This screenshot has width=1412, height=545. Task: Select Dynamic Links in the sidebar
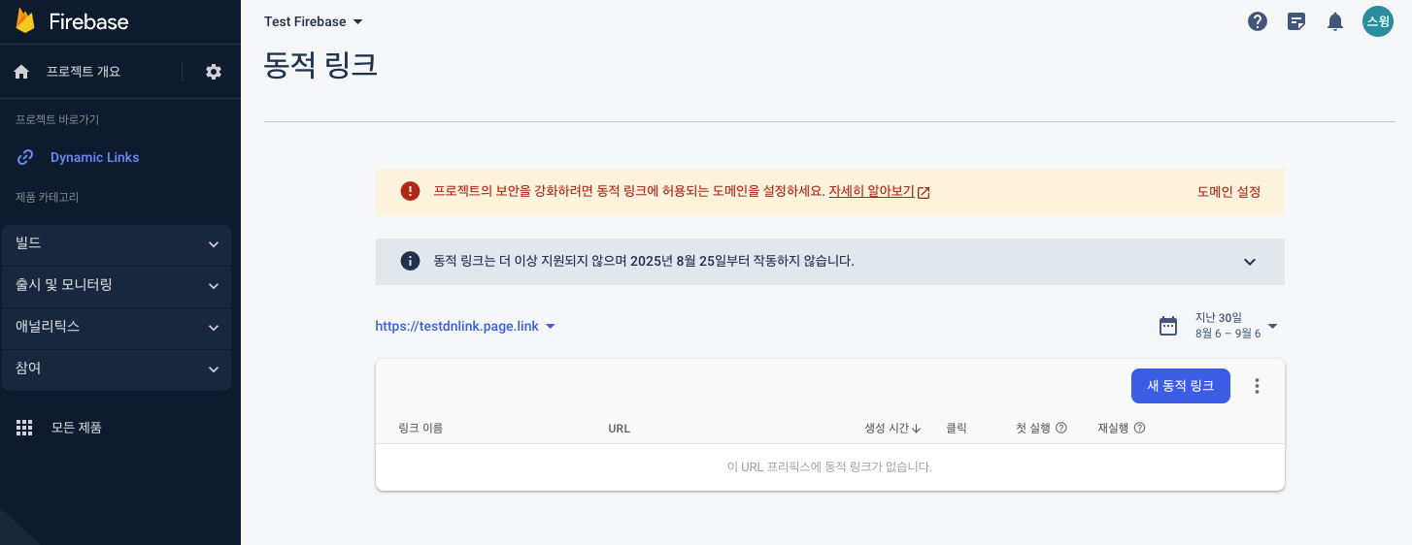94,157
